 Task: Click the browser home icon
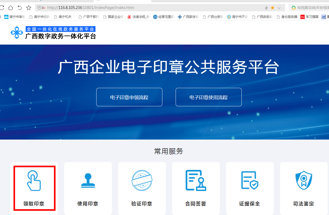[11, 8]
